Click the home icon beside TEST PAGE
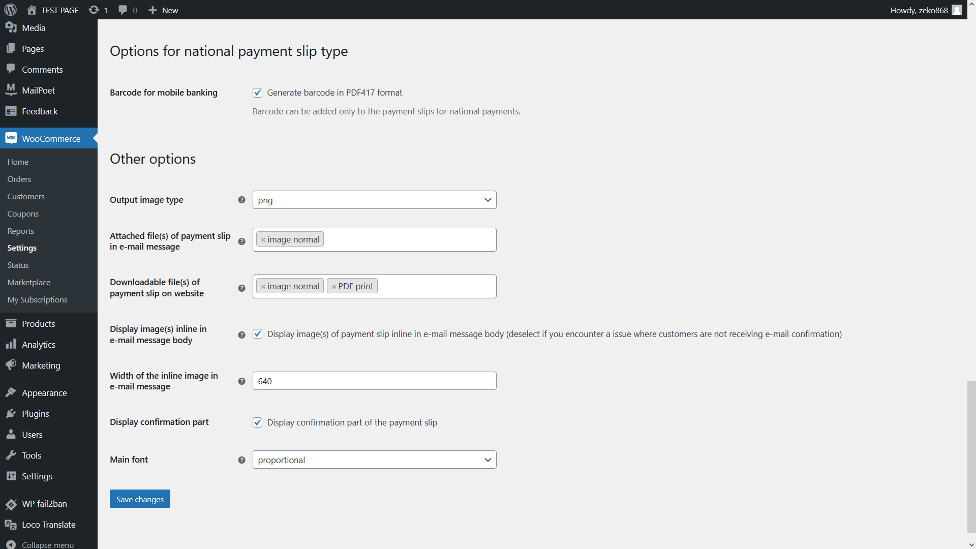Image resolution: width=976 pixels, height=549 pixels. click(32, 10)
